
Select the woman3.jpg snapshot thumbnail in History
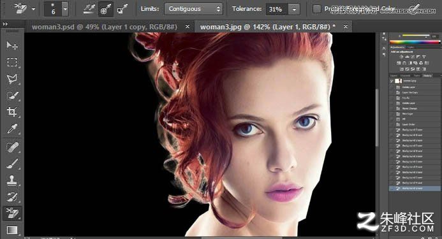coord(398,81)
